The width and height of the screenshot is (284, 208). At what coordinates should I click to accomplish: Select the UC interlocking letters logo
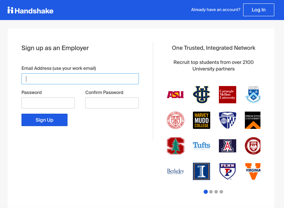click(x=202, y=95)
